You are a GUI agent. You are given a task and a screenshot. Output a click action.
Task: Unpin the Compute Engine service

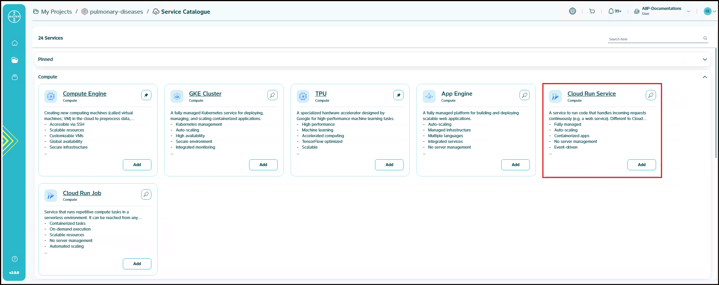click(146, 95)
